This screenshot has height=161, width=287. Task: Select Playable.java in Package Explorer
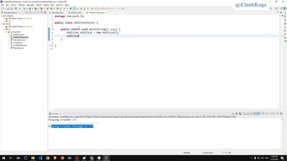(18, 48)
